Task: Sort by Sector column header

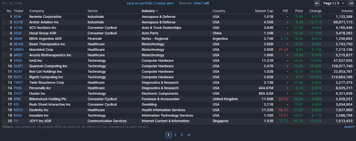Action: point(93,11)
